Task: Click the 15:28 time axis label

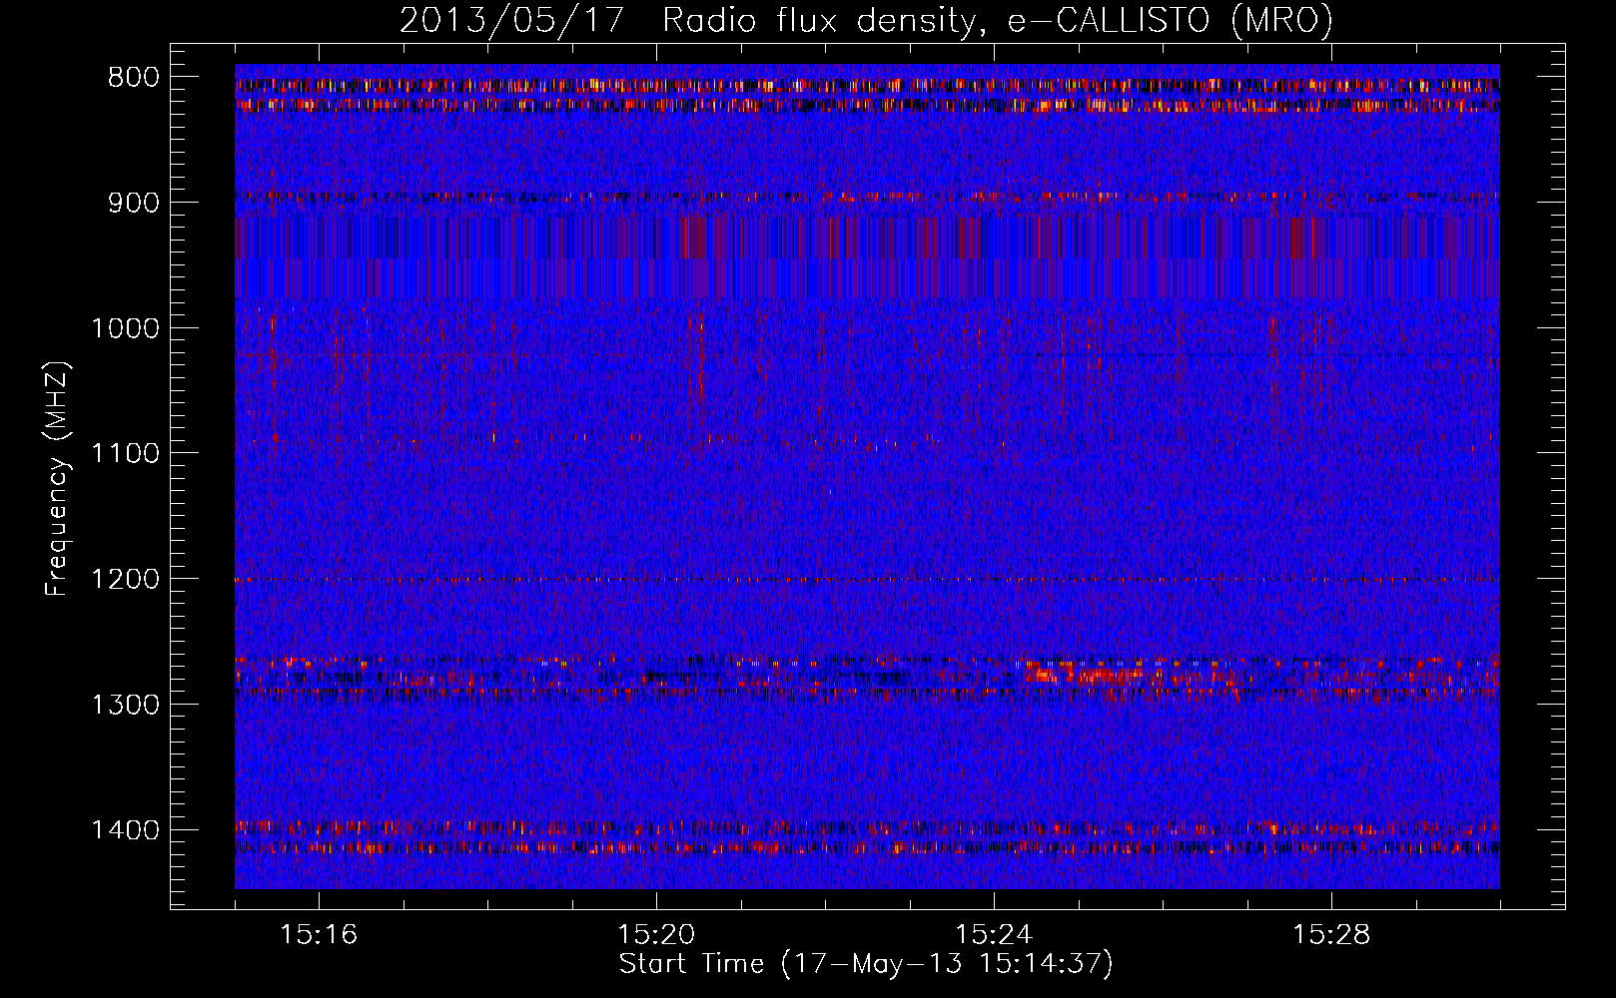Action: click(1331, 935)
